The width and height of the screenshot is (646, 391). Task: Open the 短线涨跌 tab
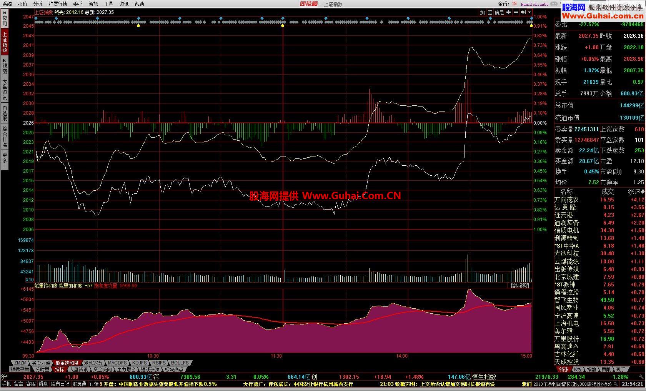150,369
